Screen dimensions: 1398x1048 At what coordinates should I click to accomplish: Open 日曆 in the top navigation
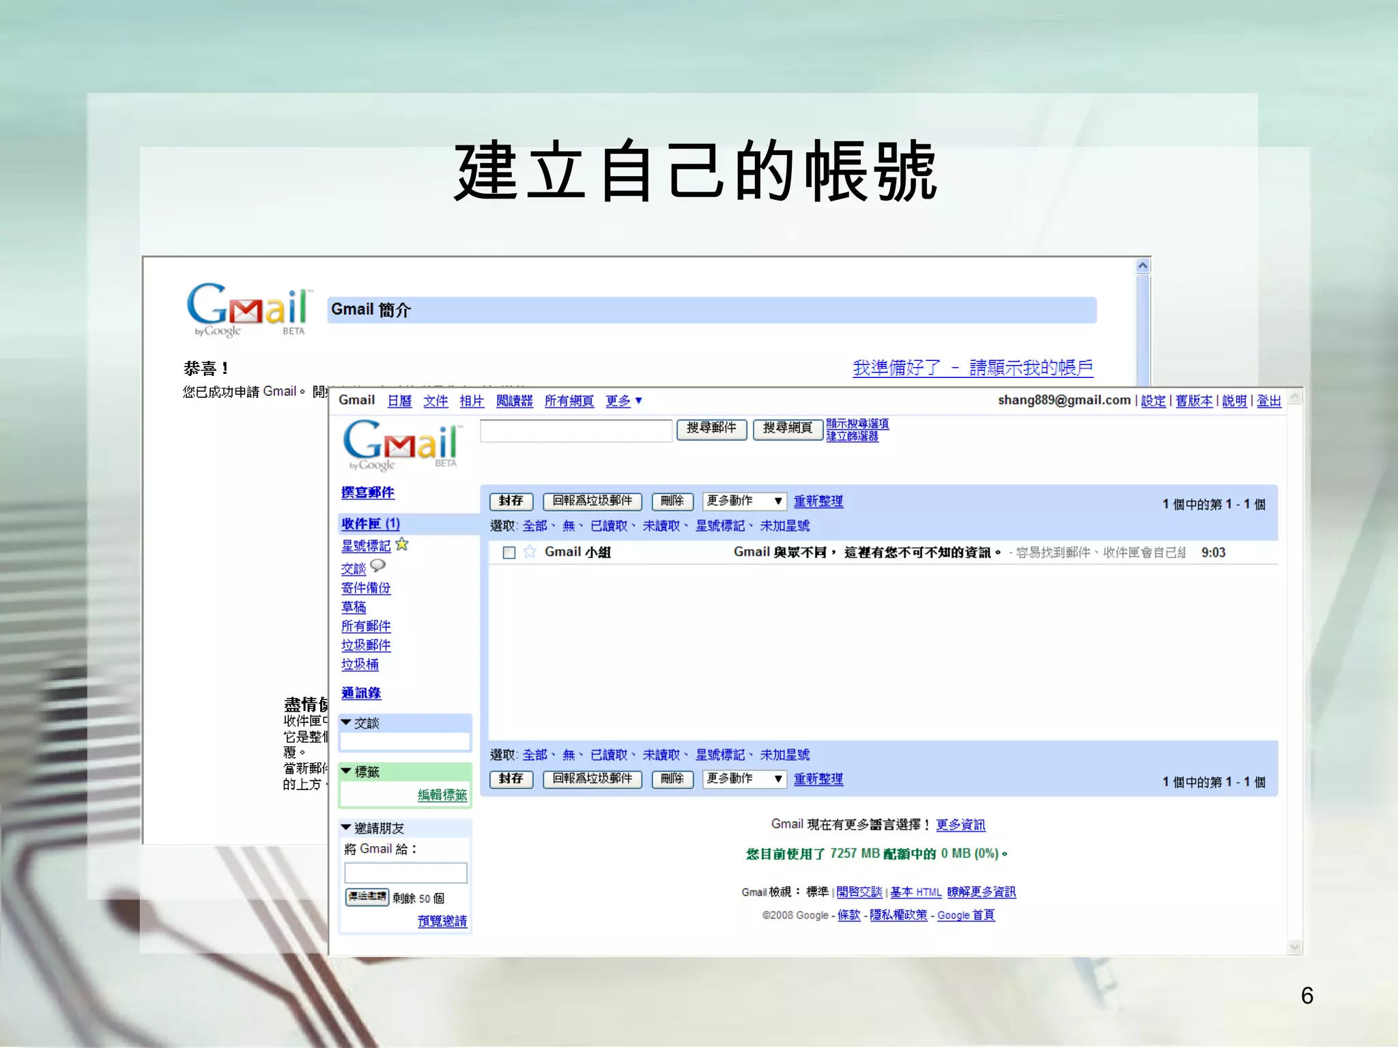399,401
